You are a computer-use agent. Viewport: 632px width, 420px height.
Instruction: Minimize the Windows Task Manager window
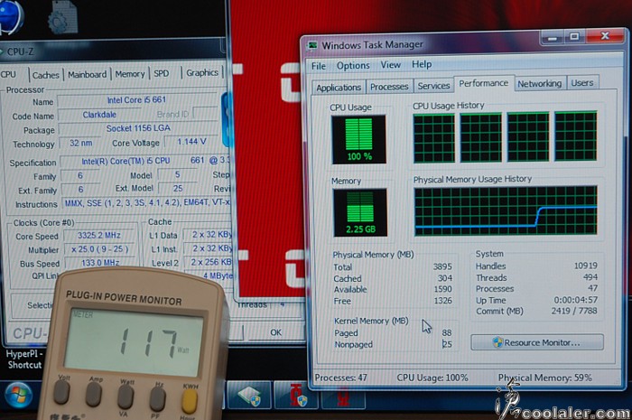[553, 38]
